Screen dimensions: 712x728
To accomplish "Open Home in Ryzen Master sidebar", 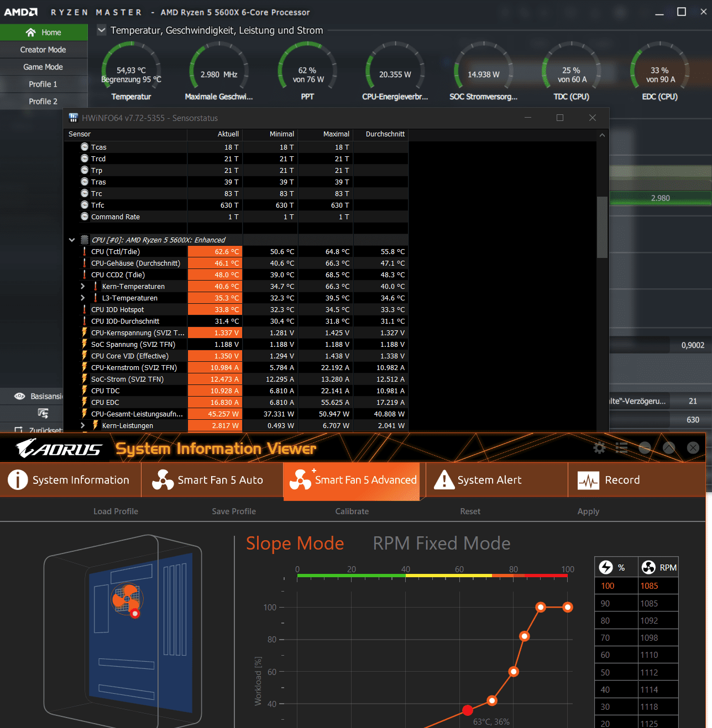I will [44, 33].
